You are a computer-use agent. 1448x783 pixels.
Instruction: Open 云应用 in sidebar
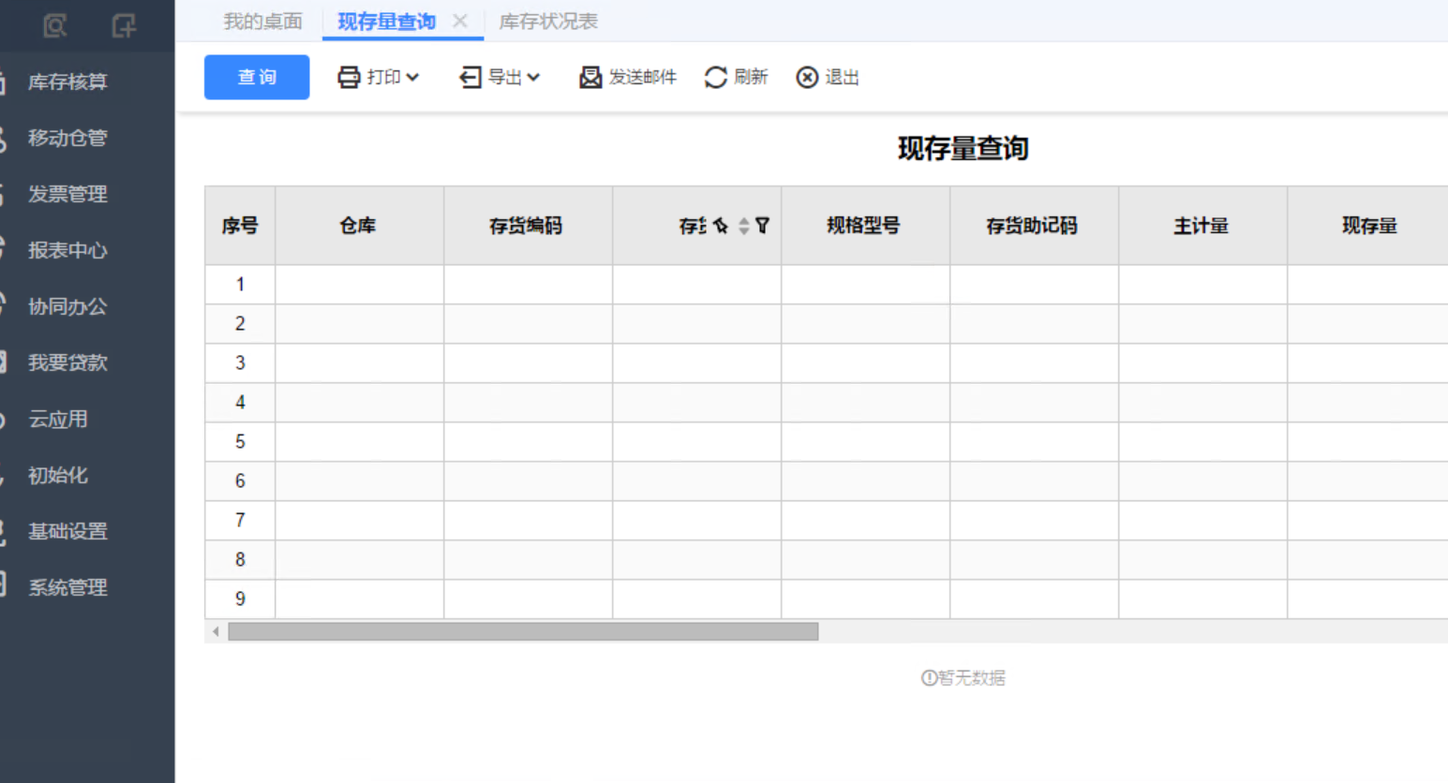pos(58,419)
